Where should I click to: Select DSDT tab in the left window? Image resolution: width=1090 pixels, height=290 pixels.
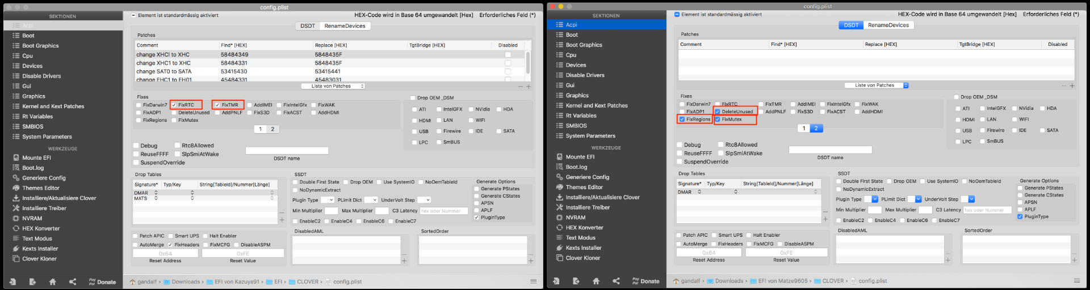click(x=307, y=26)
